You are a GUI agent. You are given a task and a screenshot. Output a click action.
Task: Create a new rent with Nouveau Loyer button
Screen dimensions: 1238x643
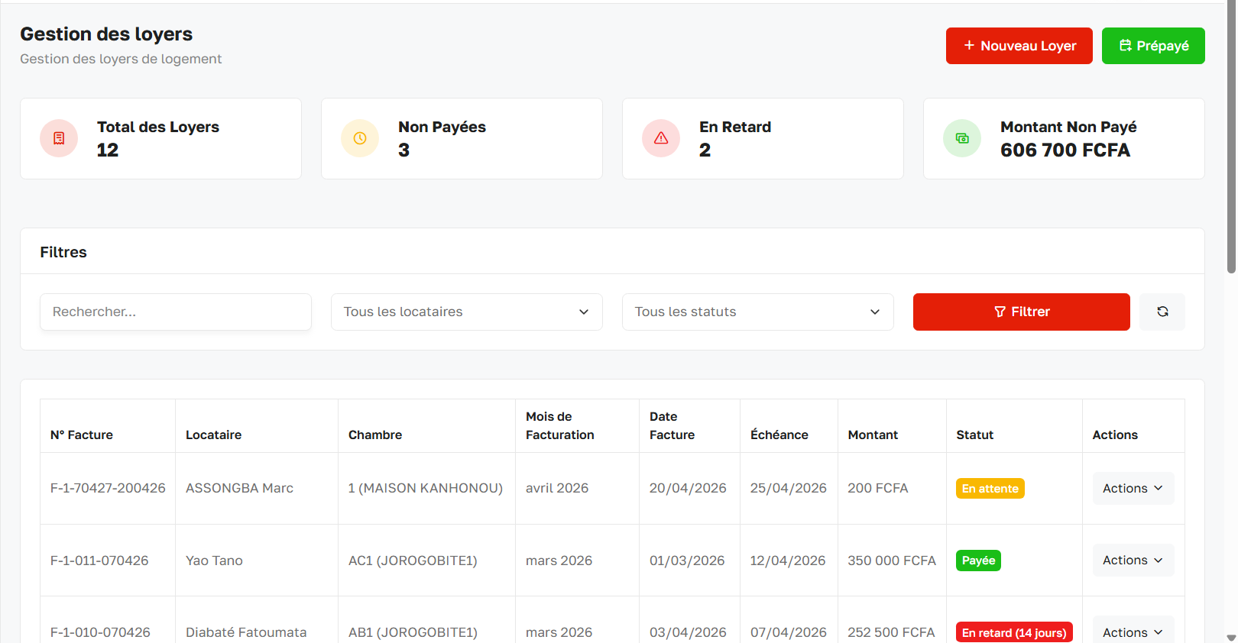point(1019,46)
